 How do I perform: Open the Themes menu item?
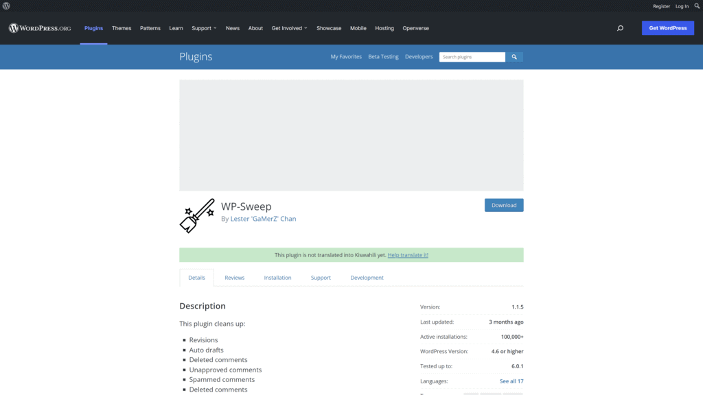122,28
